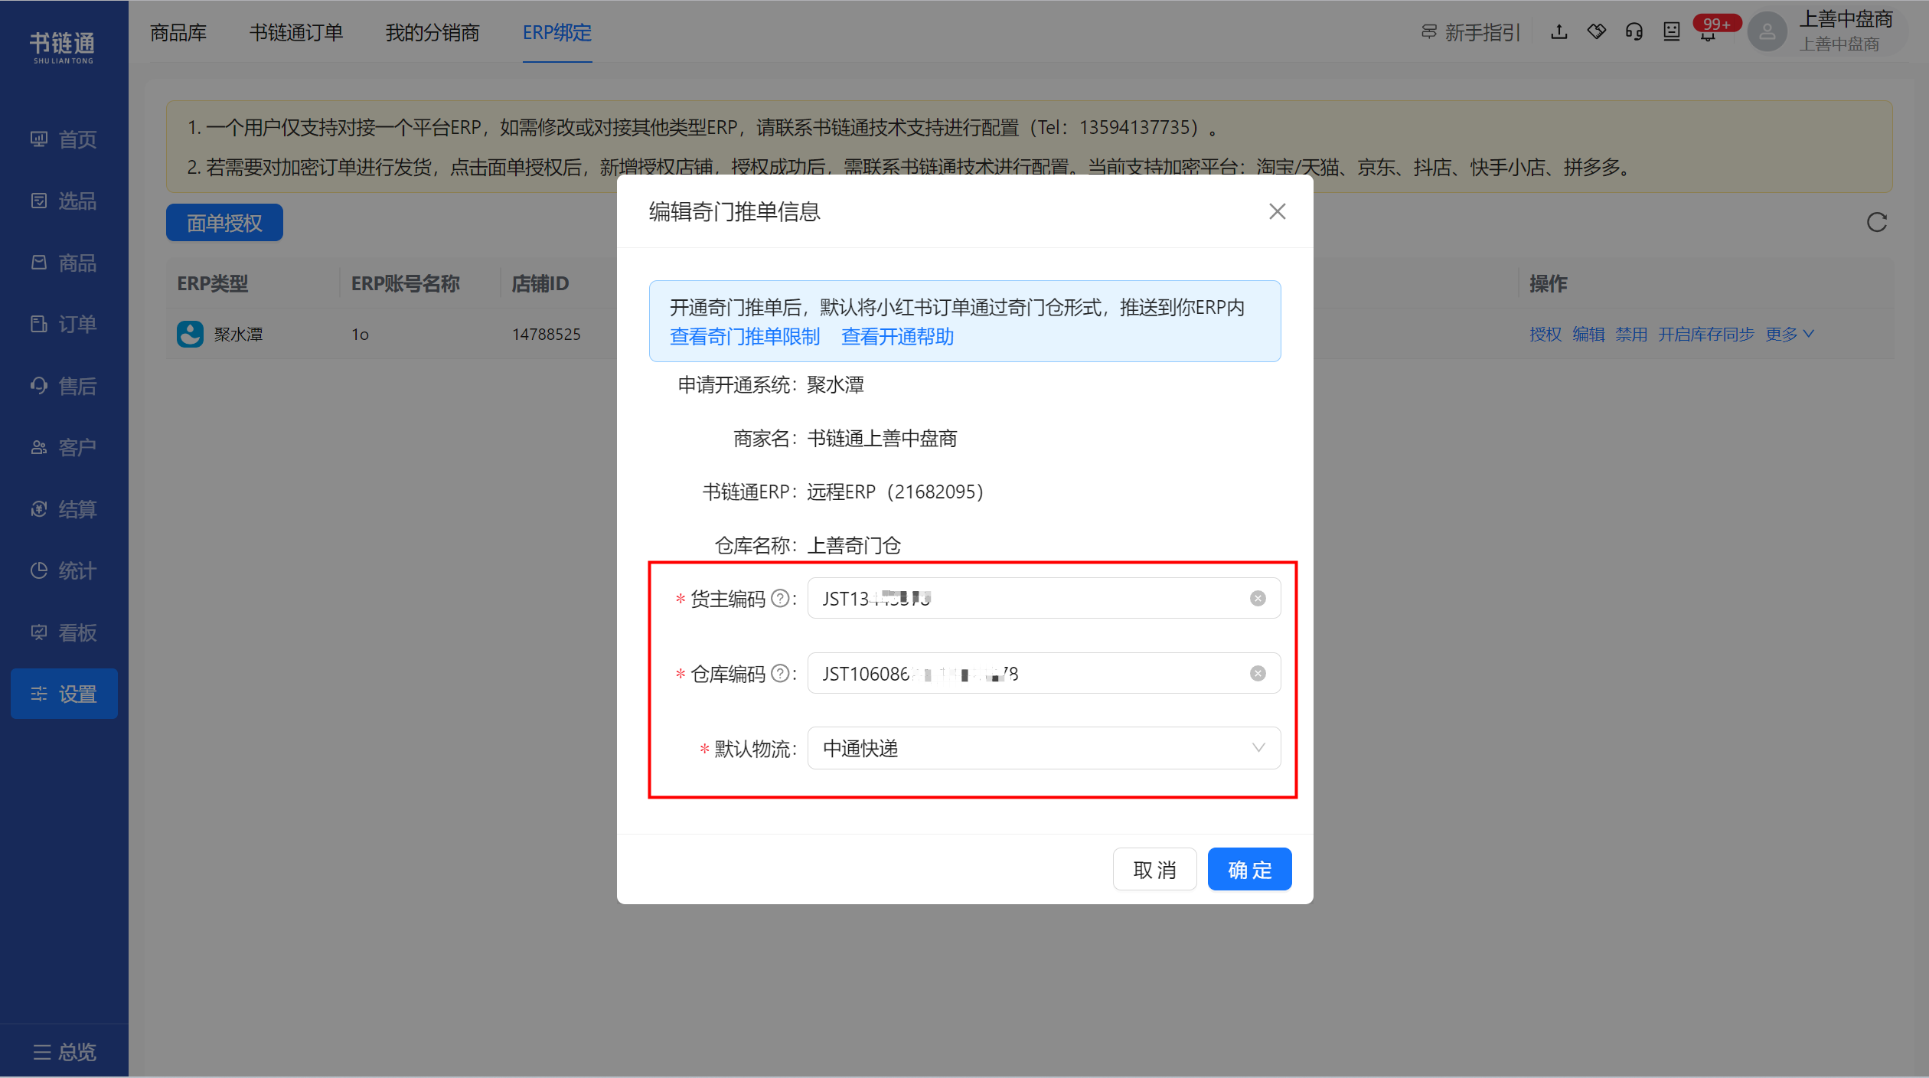This screenshot has width=1929, height=1078.
Task: Open the 看板 sidebar item
Action: [x=64, y=632]
